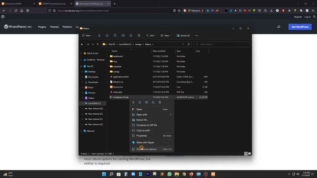Click Log In link on WordPress.org
This screenshot has width=317, height=178.
(x=307, y=17)
